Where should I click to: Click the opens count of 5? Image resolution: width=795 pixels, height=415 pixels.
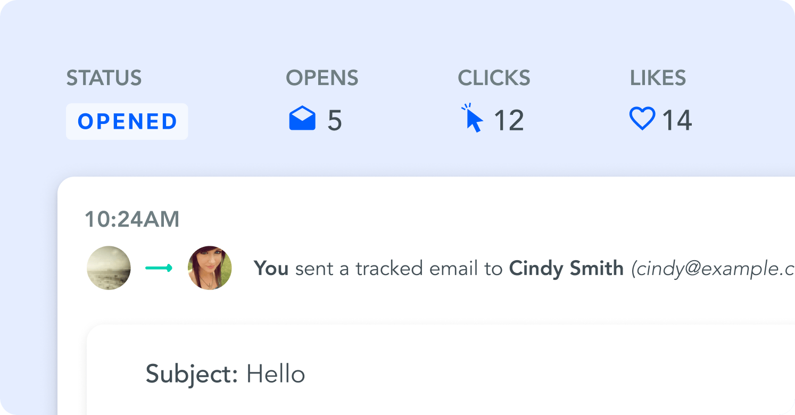[x=335, y=120]
